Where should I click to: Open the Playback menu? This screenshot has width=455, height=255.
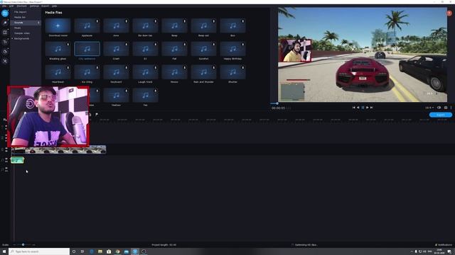point(22,6)
